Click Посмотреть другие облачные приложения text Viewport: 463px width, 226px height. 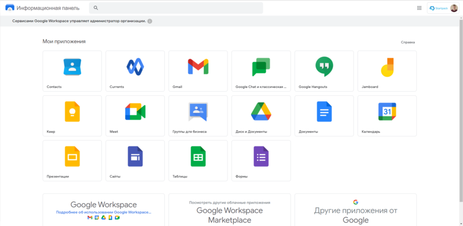coord(229,203)
